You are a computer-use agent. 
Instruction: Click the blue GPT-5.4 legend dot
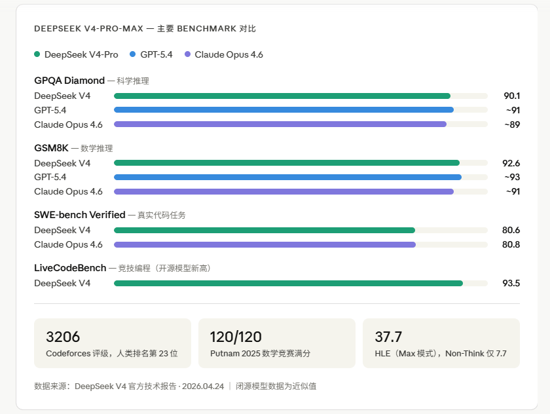pyautogui.click(x=134, y=54)
